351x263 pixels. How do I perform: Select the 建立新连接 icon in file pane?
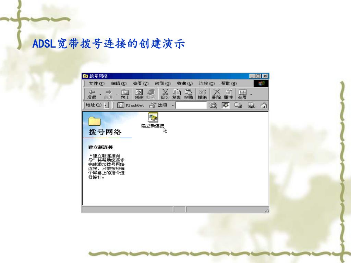[x=153, y=120]
